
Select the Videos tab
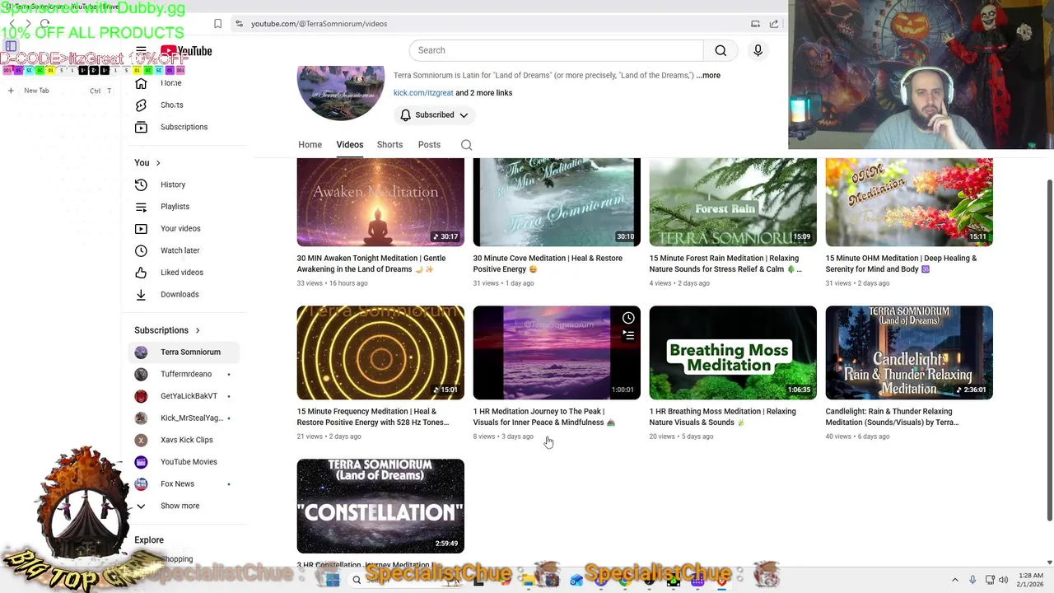349,145
